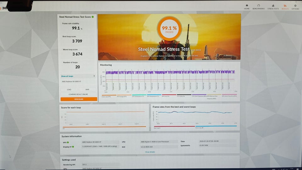302x170 pixels.
Task: Click the Worst loop score 3 674
Action: click(x=77, y=54)
